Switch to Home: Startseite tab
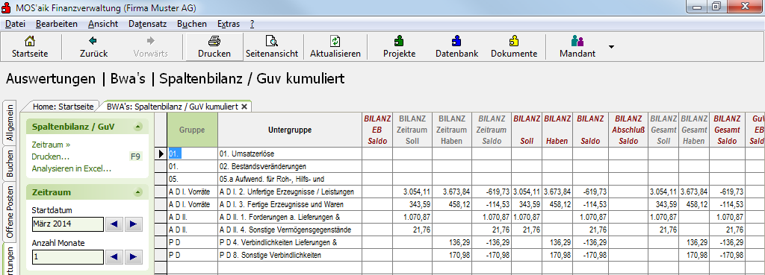Image resolution: width=765 pixels, height=275 pixels. tap(63, 106)
